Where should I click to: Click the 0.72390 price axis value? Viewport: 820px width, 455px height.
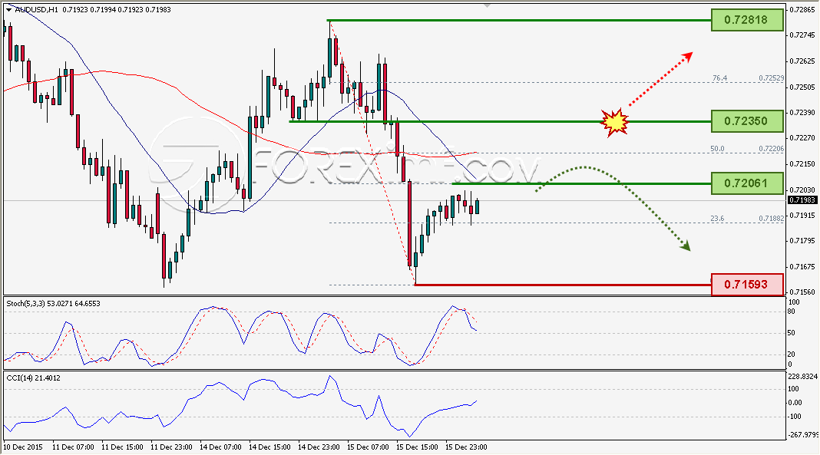(803, 112)
